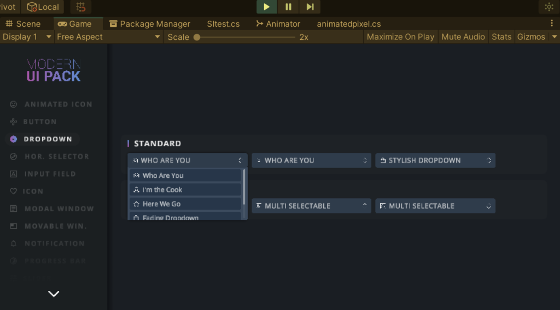Click the snap grid icon beside Local

(81, 7)
